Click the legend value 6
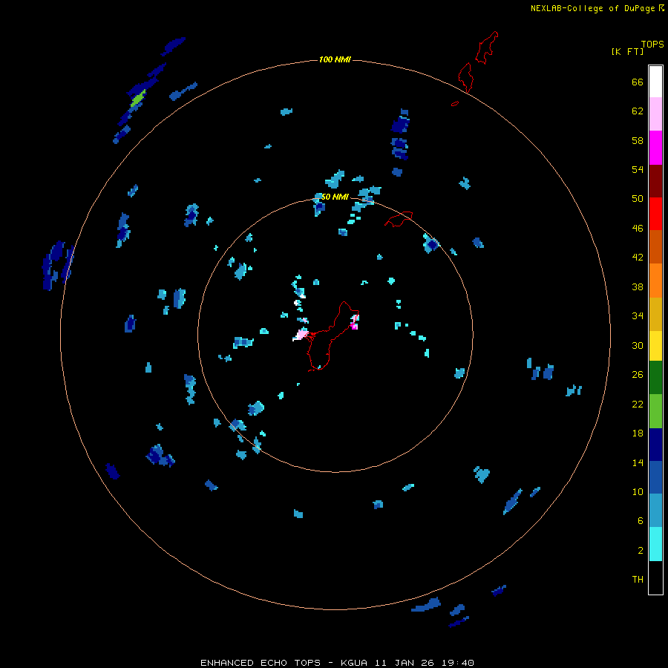The image size is (668, 668). tap(641, 521)
